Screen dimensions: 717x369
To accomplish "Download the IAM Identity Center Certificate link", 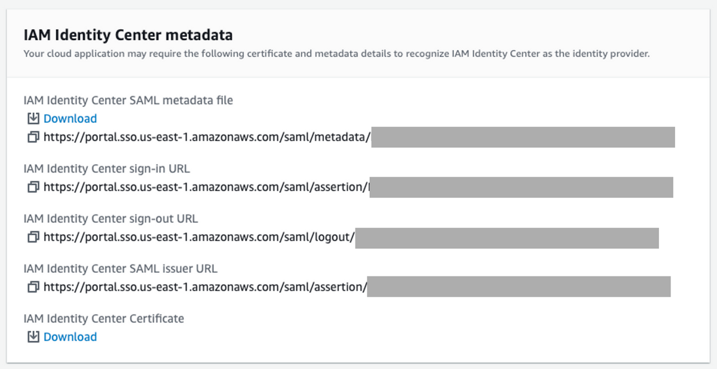I will coord(70,337).
